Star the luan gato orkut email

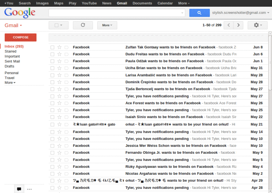pyautogui.click(x=59, y=124)
